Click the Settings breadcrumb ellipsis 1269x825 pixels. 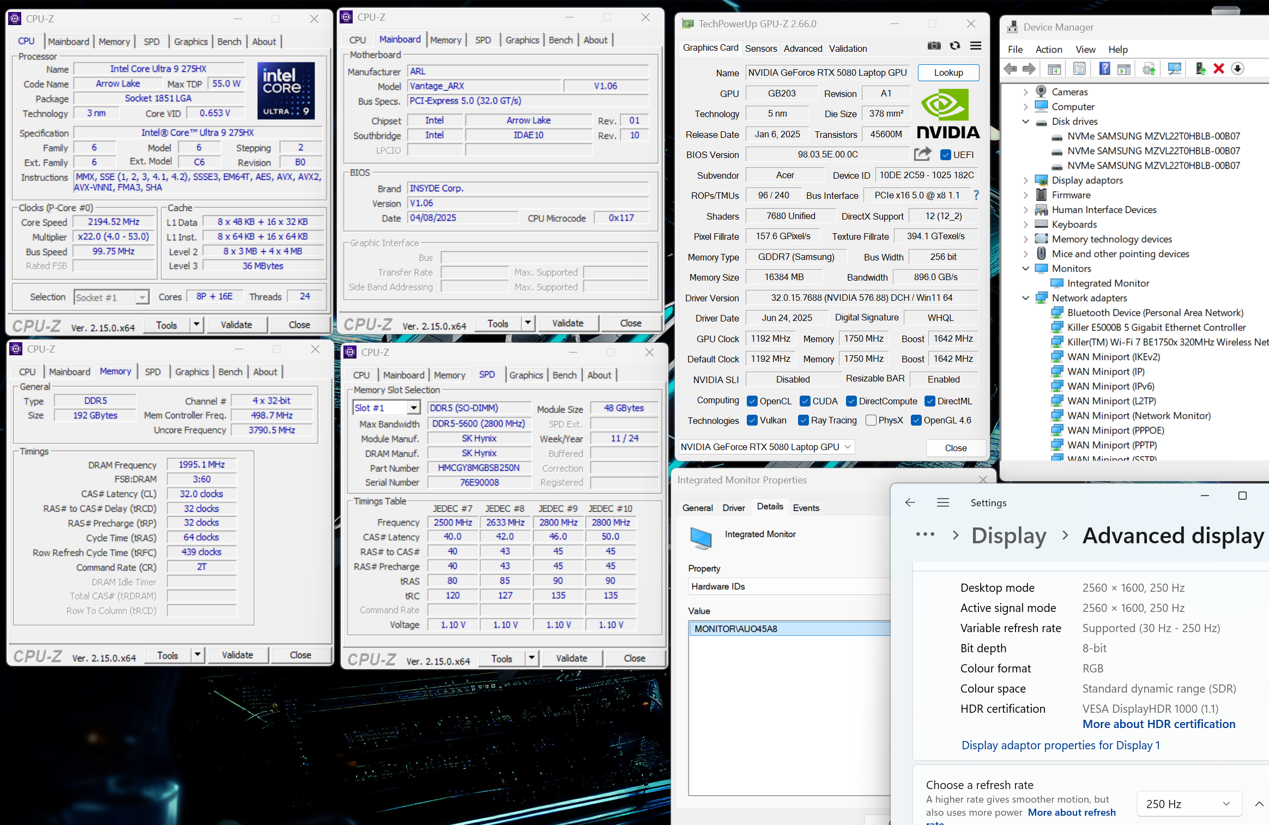925,535
